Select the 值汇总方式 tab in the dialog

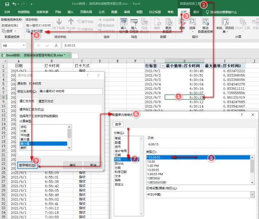point(27,101)
